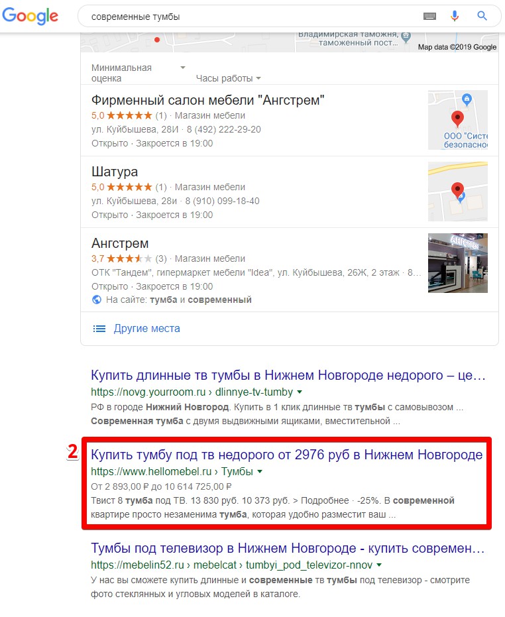The image size is (505, 617).
Task: Open the 'Шатура' store listing
Action: point(115,172)
